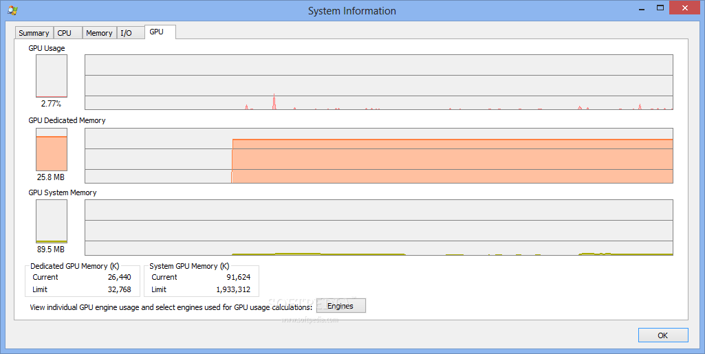The height and width of the screenshot is (354, 705).
Task: Click the Dedicated GPU Memory current value
Action: [x=119, y=277]
